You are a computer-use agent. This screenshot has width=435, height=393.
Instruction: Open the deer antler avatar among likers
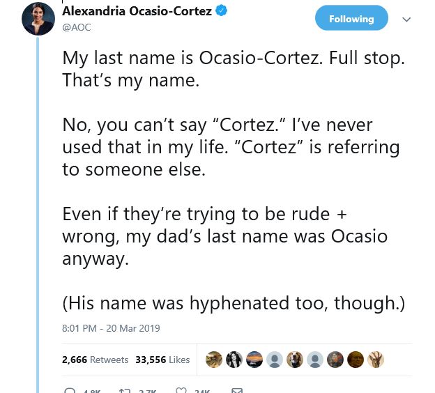[x=376, y=360]
